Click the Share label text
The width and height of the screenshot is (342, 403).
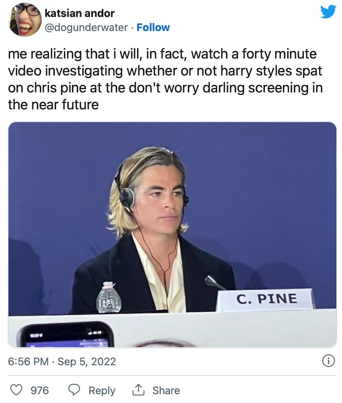point(166,390)
